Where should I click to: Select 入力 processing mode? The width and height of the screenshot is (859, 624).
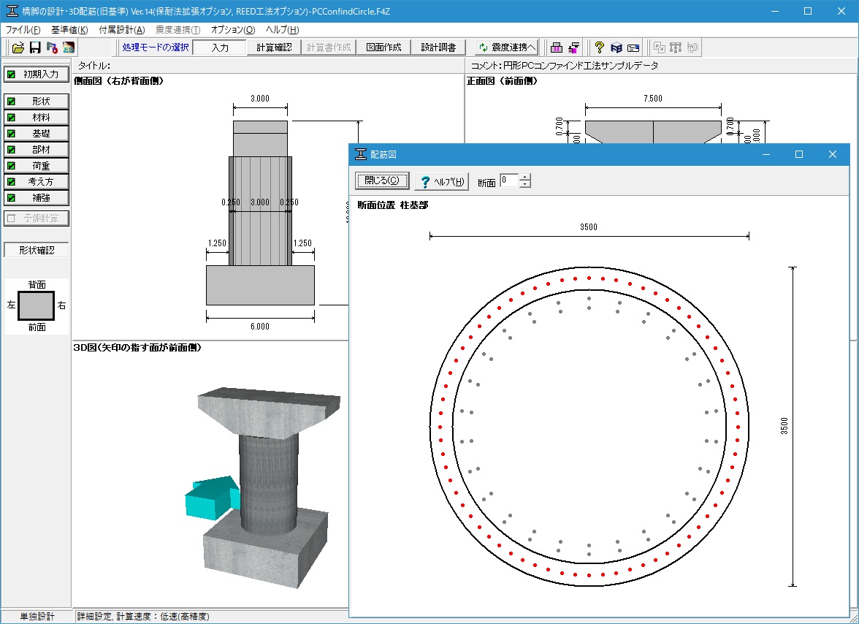click(220, 47)
